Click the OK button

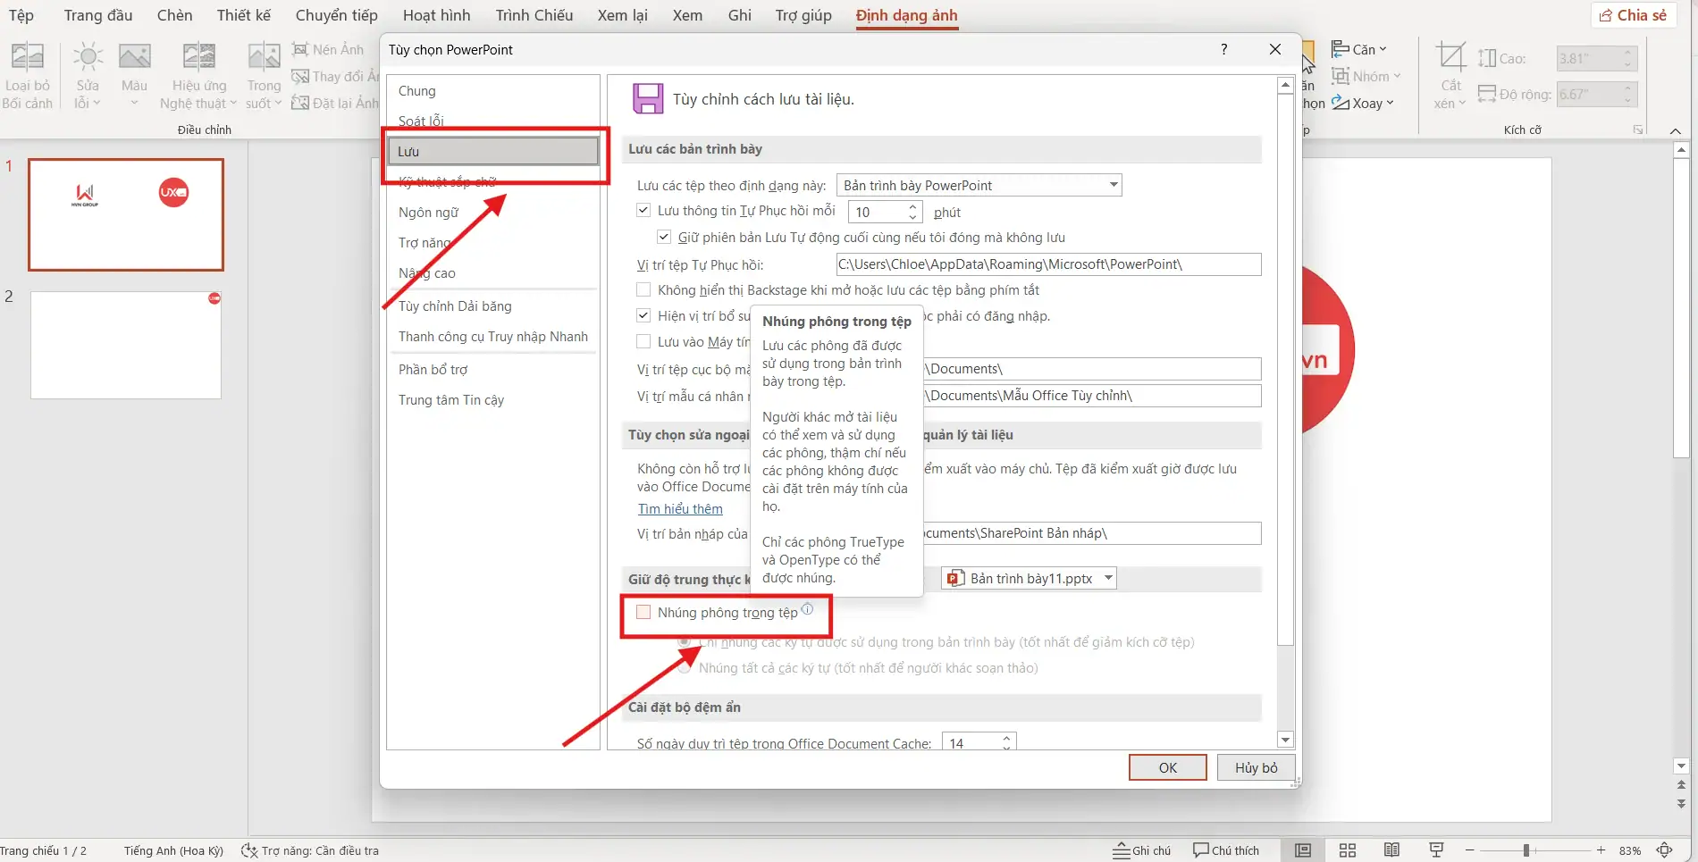pyautogui.click(x=1167, y=767)
